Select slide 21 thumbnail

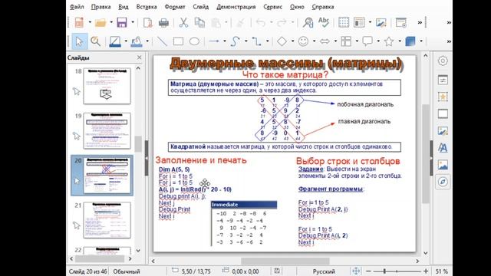pyautogui.click(x=107, y=220)
